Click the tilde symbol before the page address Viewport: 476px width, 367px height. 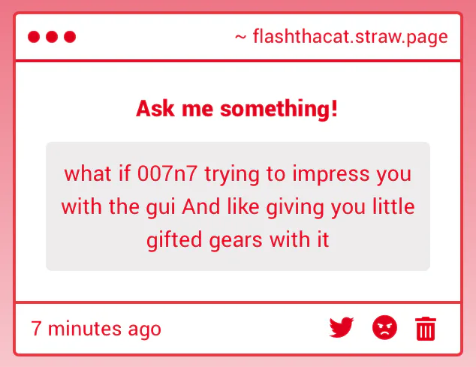240,38
